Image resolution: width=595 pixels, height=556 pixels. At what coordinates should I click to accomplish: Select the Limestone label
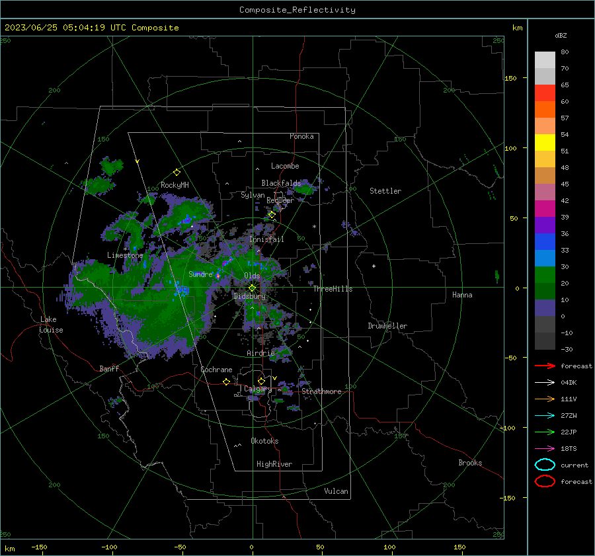click(x=125, y=255)
